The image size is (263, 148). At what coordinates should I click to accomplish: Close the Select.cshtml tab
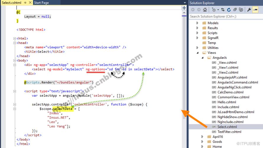coord(30,3)
